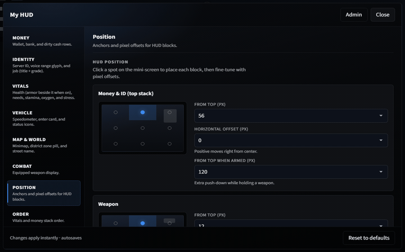Select center anchor for Money & ID
Viewport: 405px width, 252px height.
143,128
